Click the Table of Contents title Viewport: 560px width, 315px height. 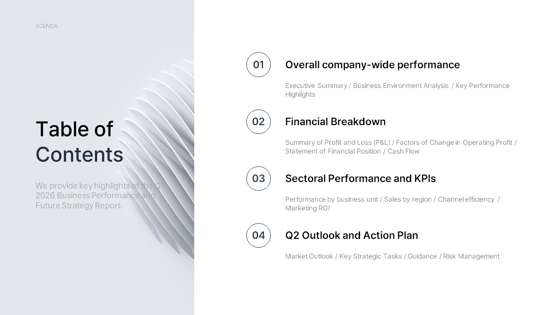(79, 142)
